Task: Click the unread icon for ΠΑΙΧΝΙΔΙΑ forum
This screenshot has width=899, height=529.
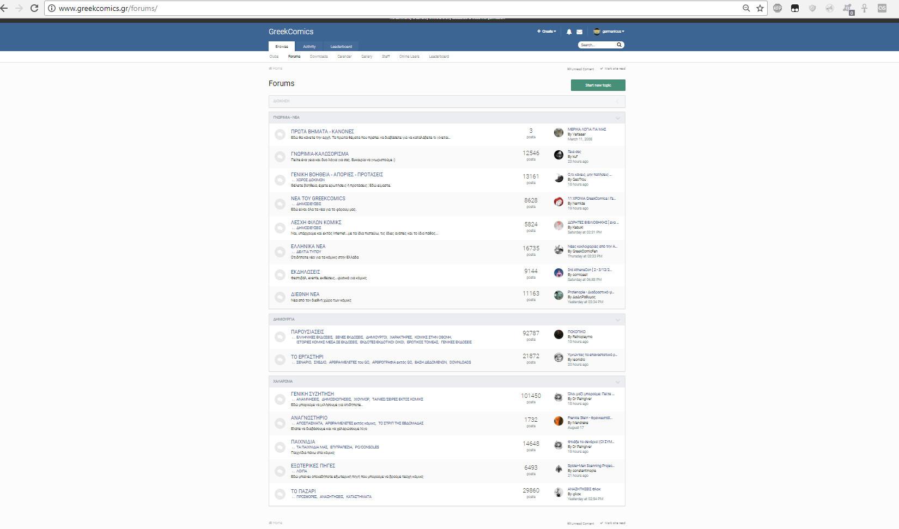Action: coord(280,447)
